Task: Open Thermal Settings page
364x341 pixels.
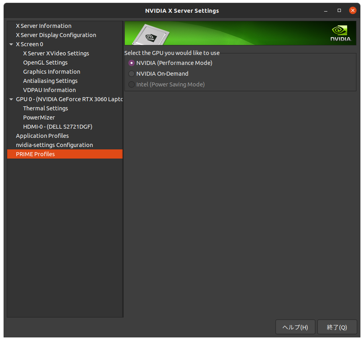Action: [x=45, y=108]
